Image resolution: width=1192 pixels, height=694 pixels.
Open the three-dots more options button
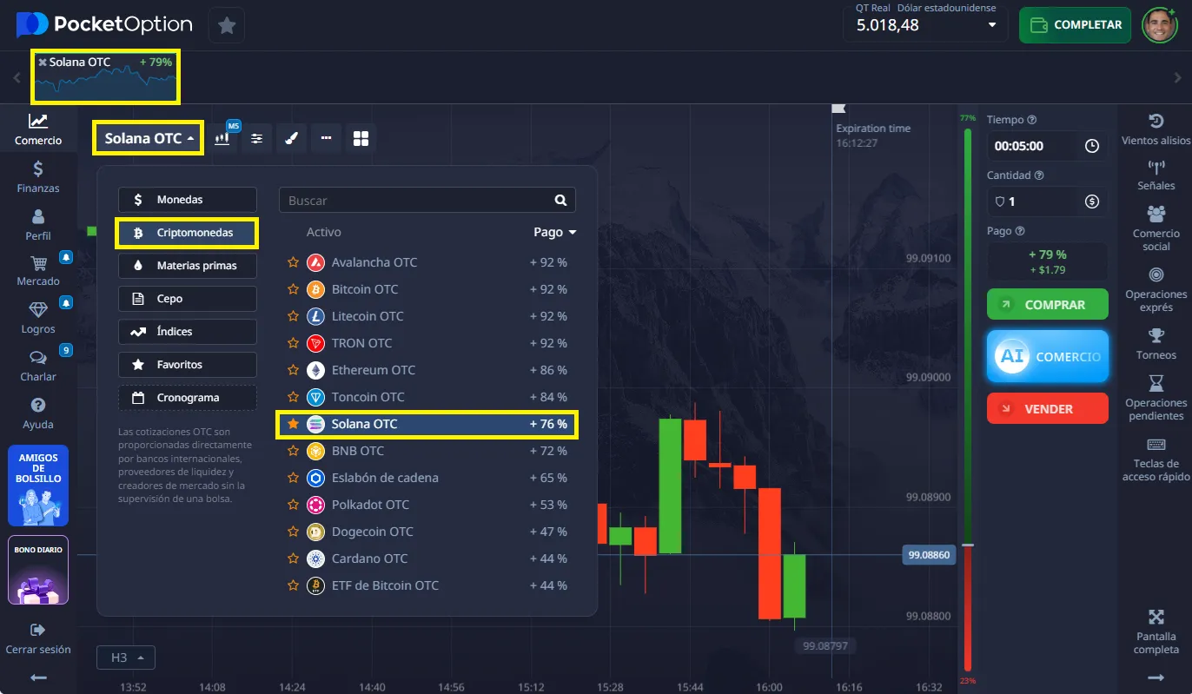coord(326,138)
